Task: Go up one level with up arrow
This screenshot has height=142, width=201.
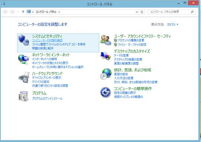Action: coord(23,12)
